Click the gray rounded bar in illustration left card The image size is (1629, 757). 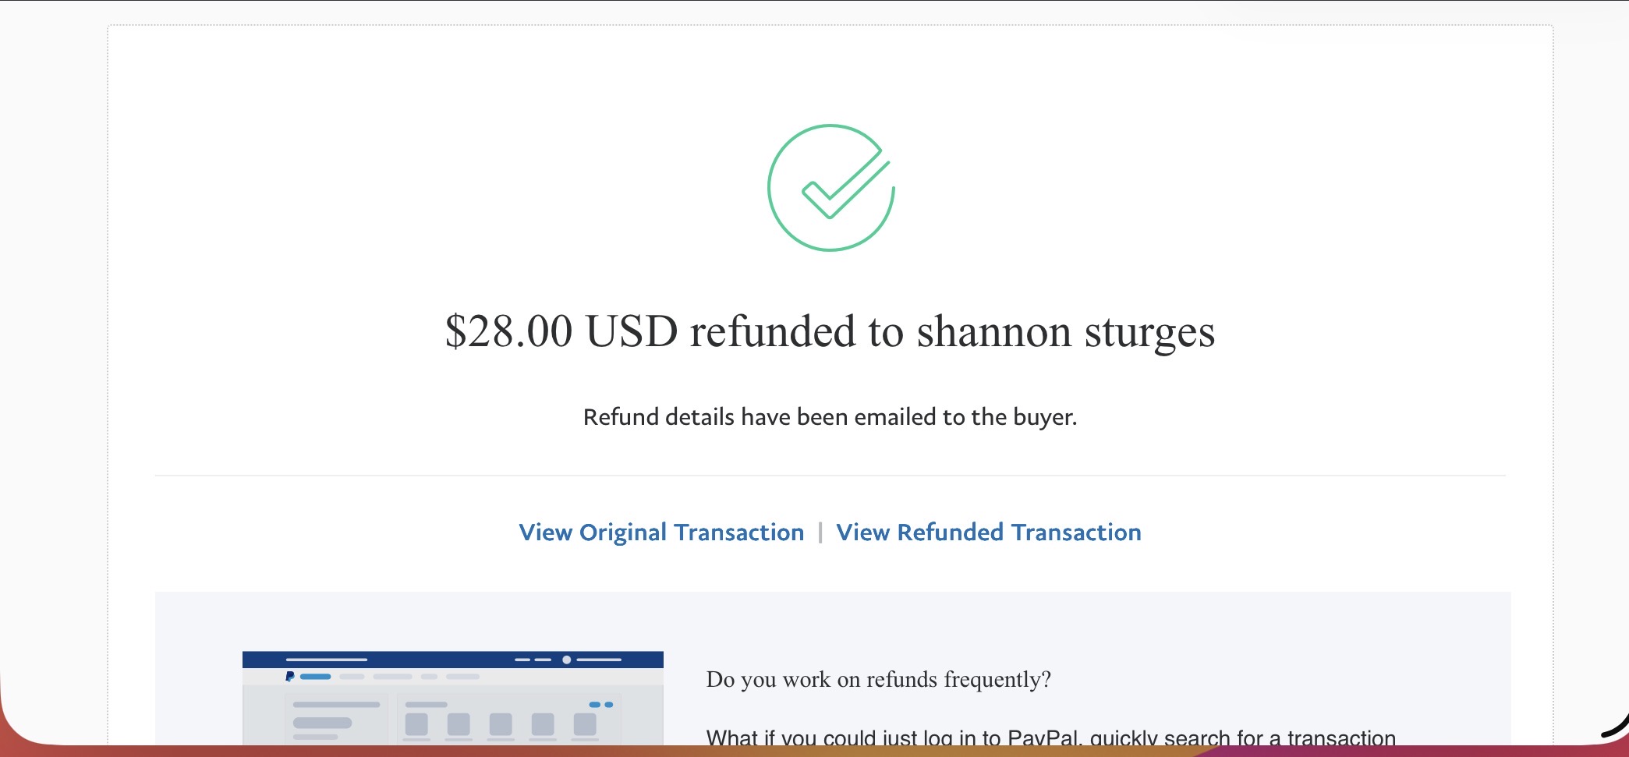322,723
